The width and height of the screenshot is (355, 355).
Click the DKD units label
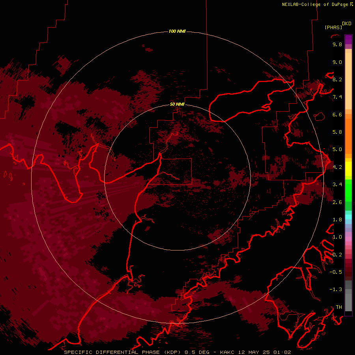(347, 24)
